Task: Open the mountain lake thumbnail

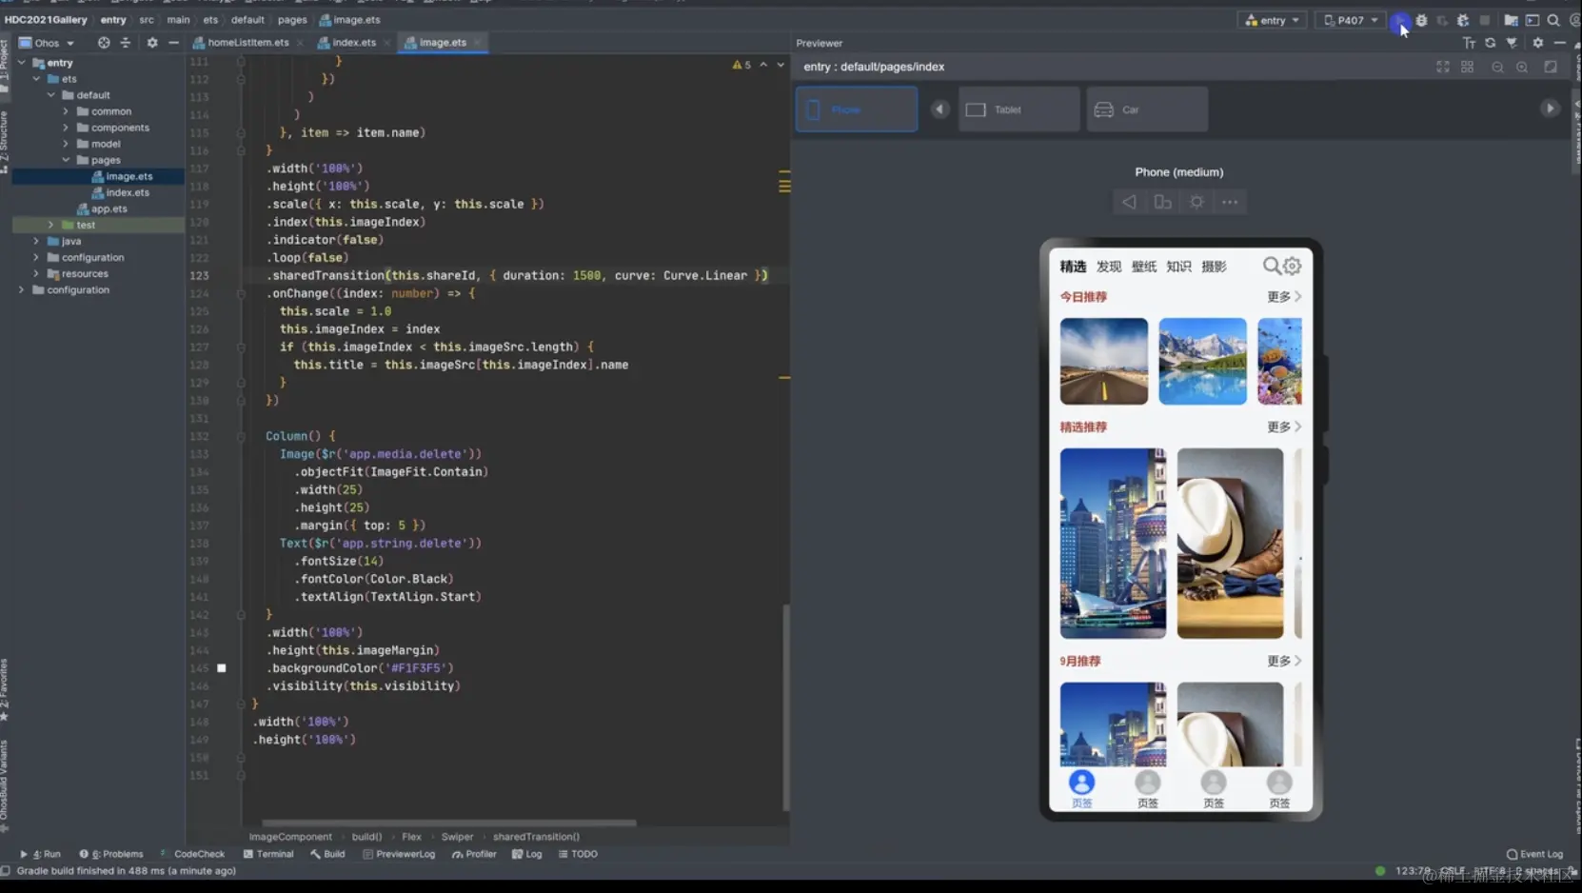Action: [x=1202, y=361]
